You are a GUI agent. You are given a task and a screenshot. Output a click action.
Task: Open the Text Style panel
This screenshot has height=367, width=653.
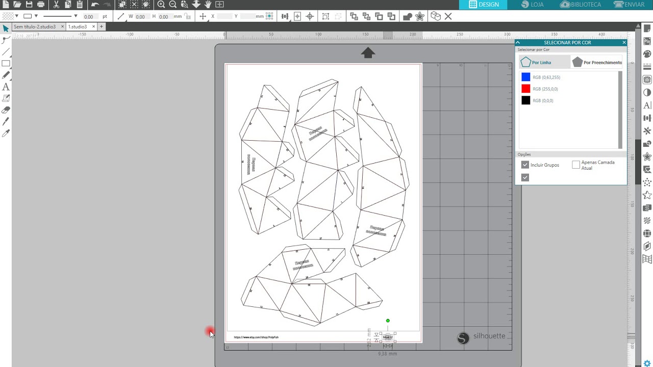[x=647, y=106]
